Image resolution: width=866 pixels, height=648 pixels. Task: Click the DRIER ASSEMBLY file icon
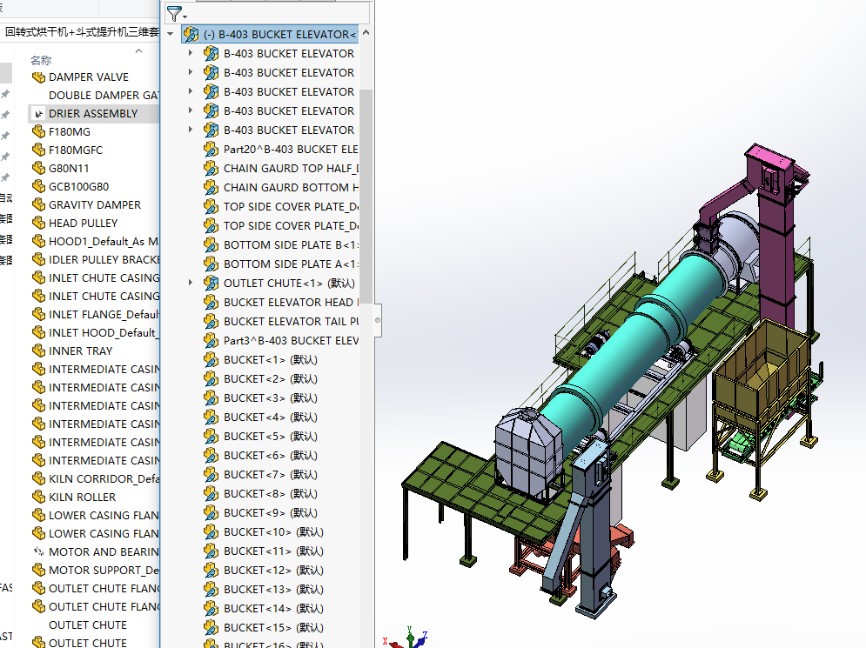point(38,114)
